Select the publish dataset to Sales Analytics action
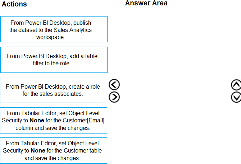Screen dimensions: 241x164 [x=54, y=29]
